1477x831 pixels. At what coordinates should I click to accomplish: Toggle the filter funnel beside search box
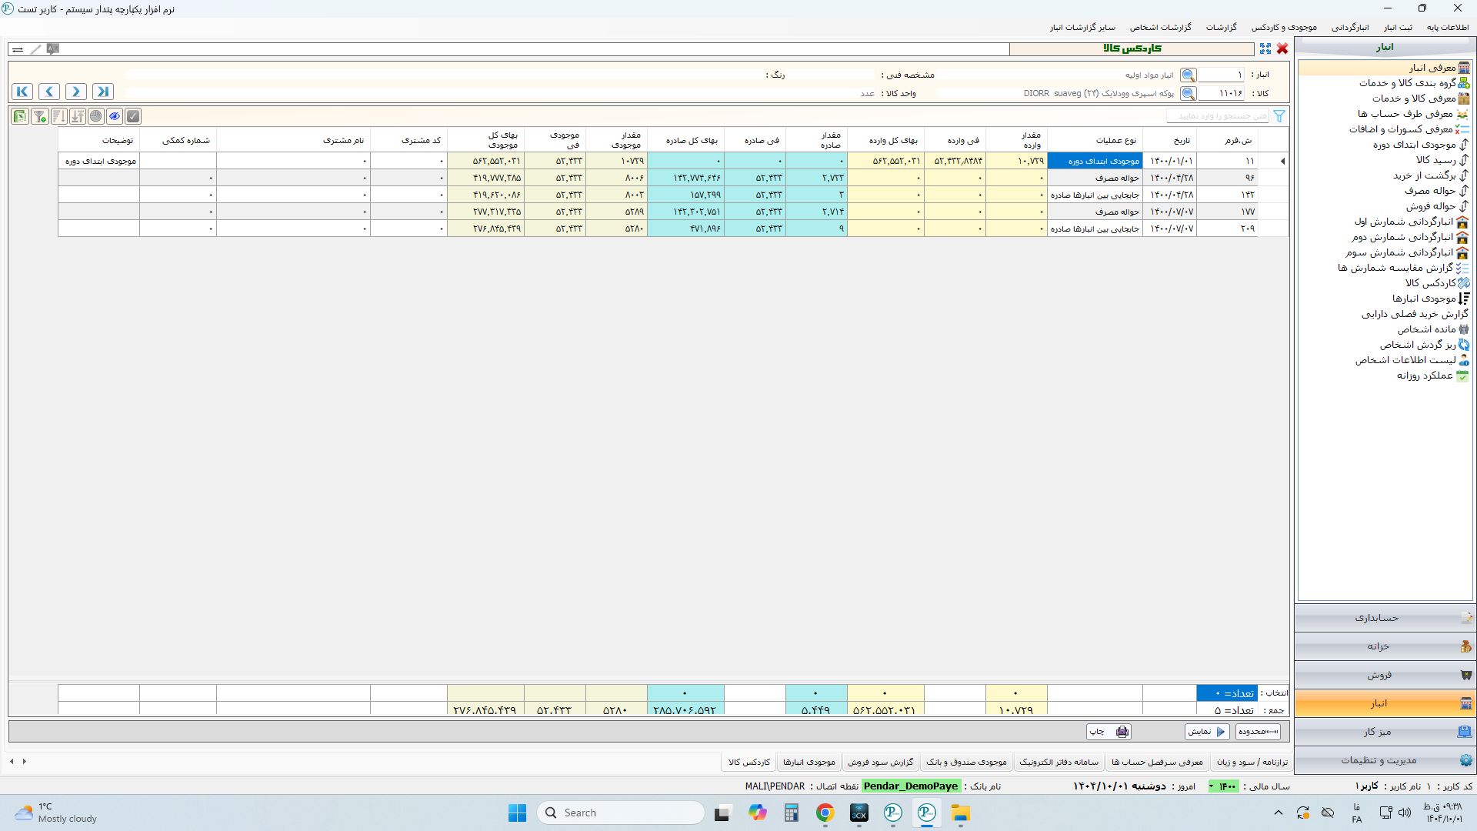pyautogui.click(x=1279, y=116)
